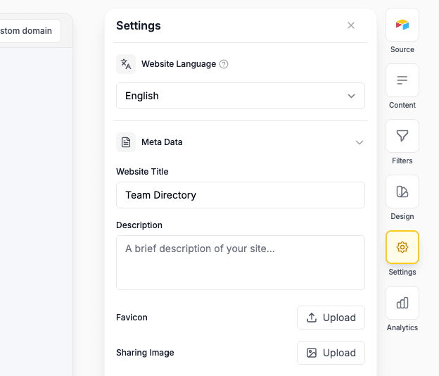Open the Filters funnel icon
This screenshot has height=376, width=439.
pos(402,136)
